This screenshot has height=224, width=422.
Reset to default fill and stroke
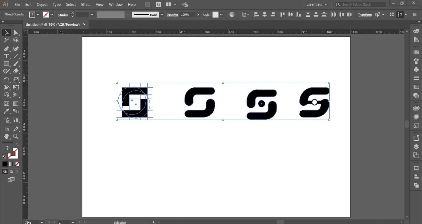click(x=4, y=157)
